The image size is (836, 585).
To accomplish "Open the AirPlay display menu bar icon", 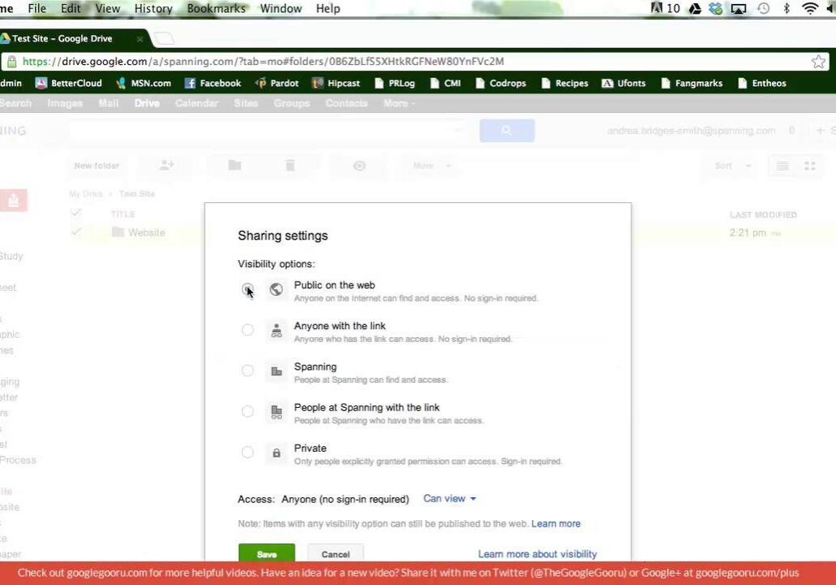I will [x=739, y=9].
